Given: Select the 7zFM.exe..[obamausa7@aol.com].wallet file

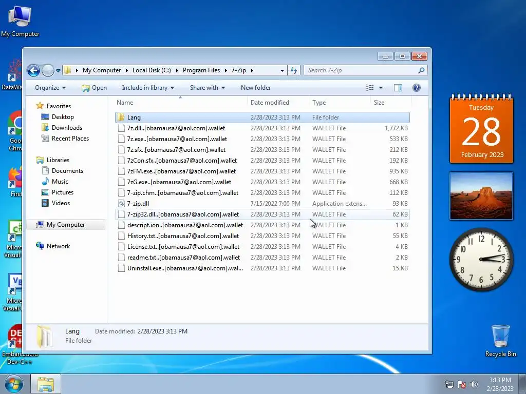Looking at the screenshot, I should (x=262, y=171).
